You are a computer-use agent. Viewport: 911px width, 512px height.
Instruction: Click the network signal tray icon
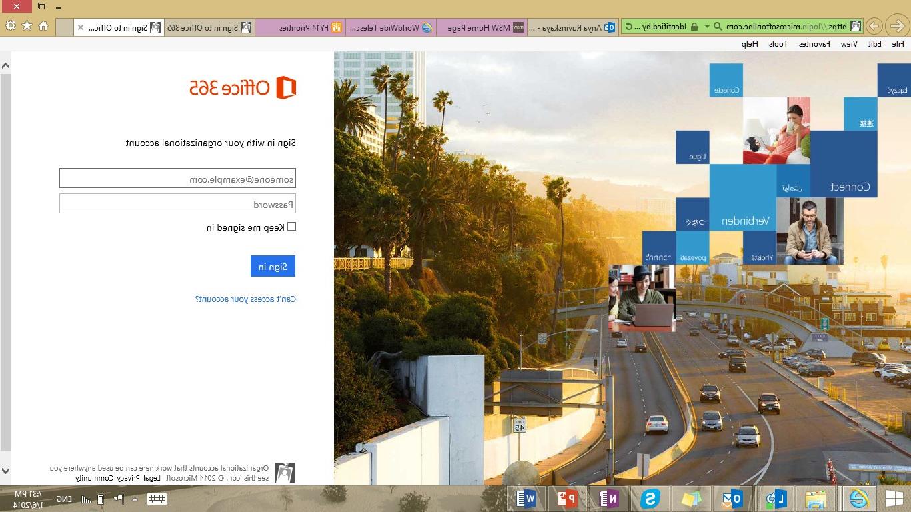tap(87, 499)
